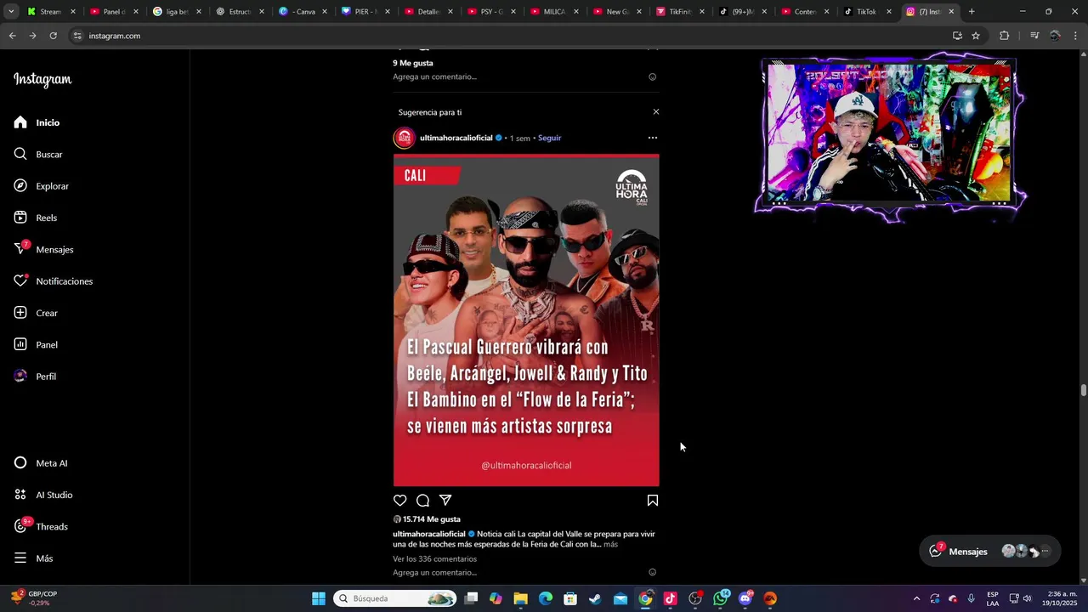
Task: Expand the caption with más
Action: [610, 544]
